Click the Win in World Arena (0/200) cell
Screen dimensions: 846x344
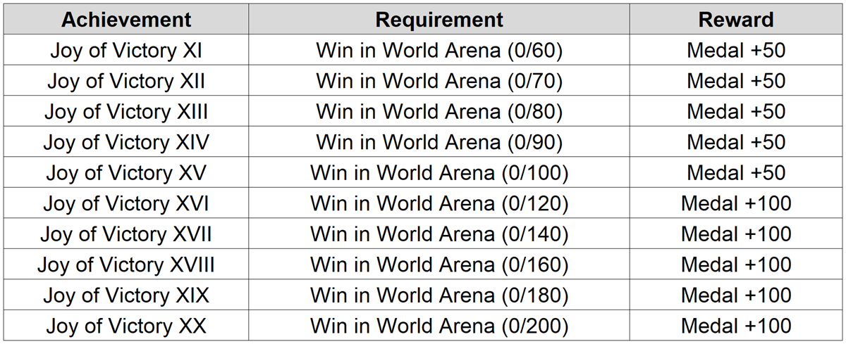[439, 326]
